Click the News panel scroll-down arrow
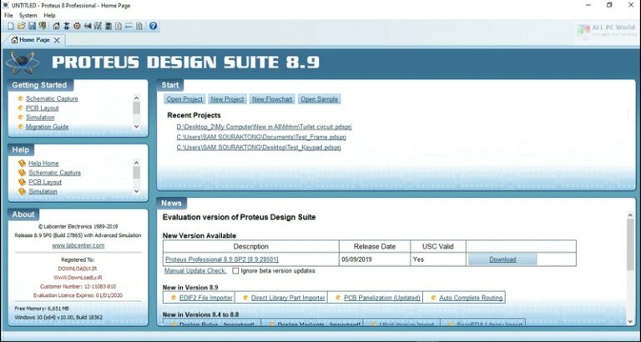The image size is (641, 342). pos(630,322)
